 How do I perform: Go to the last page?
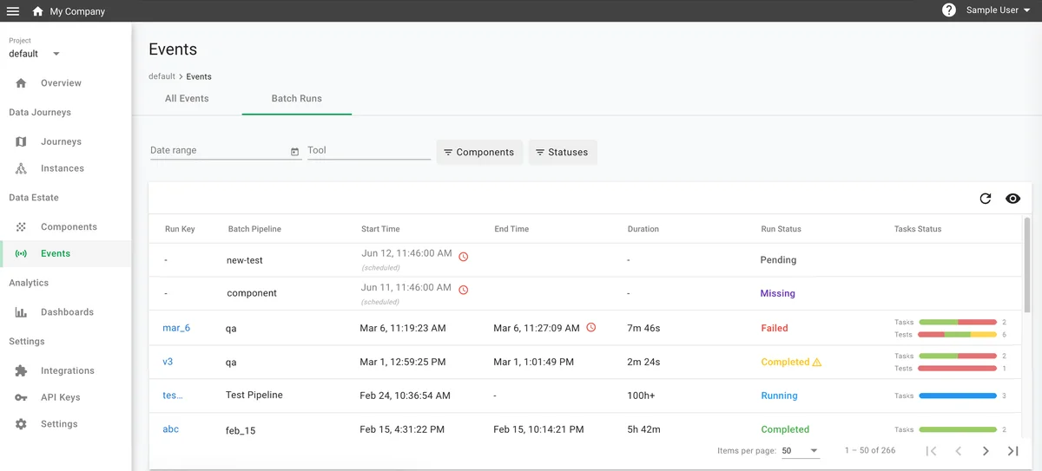1012,451
